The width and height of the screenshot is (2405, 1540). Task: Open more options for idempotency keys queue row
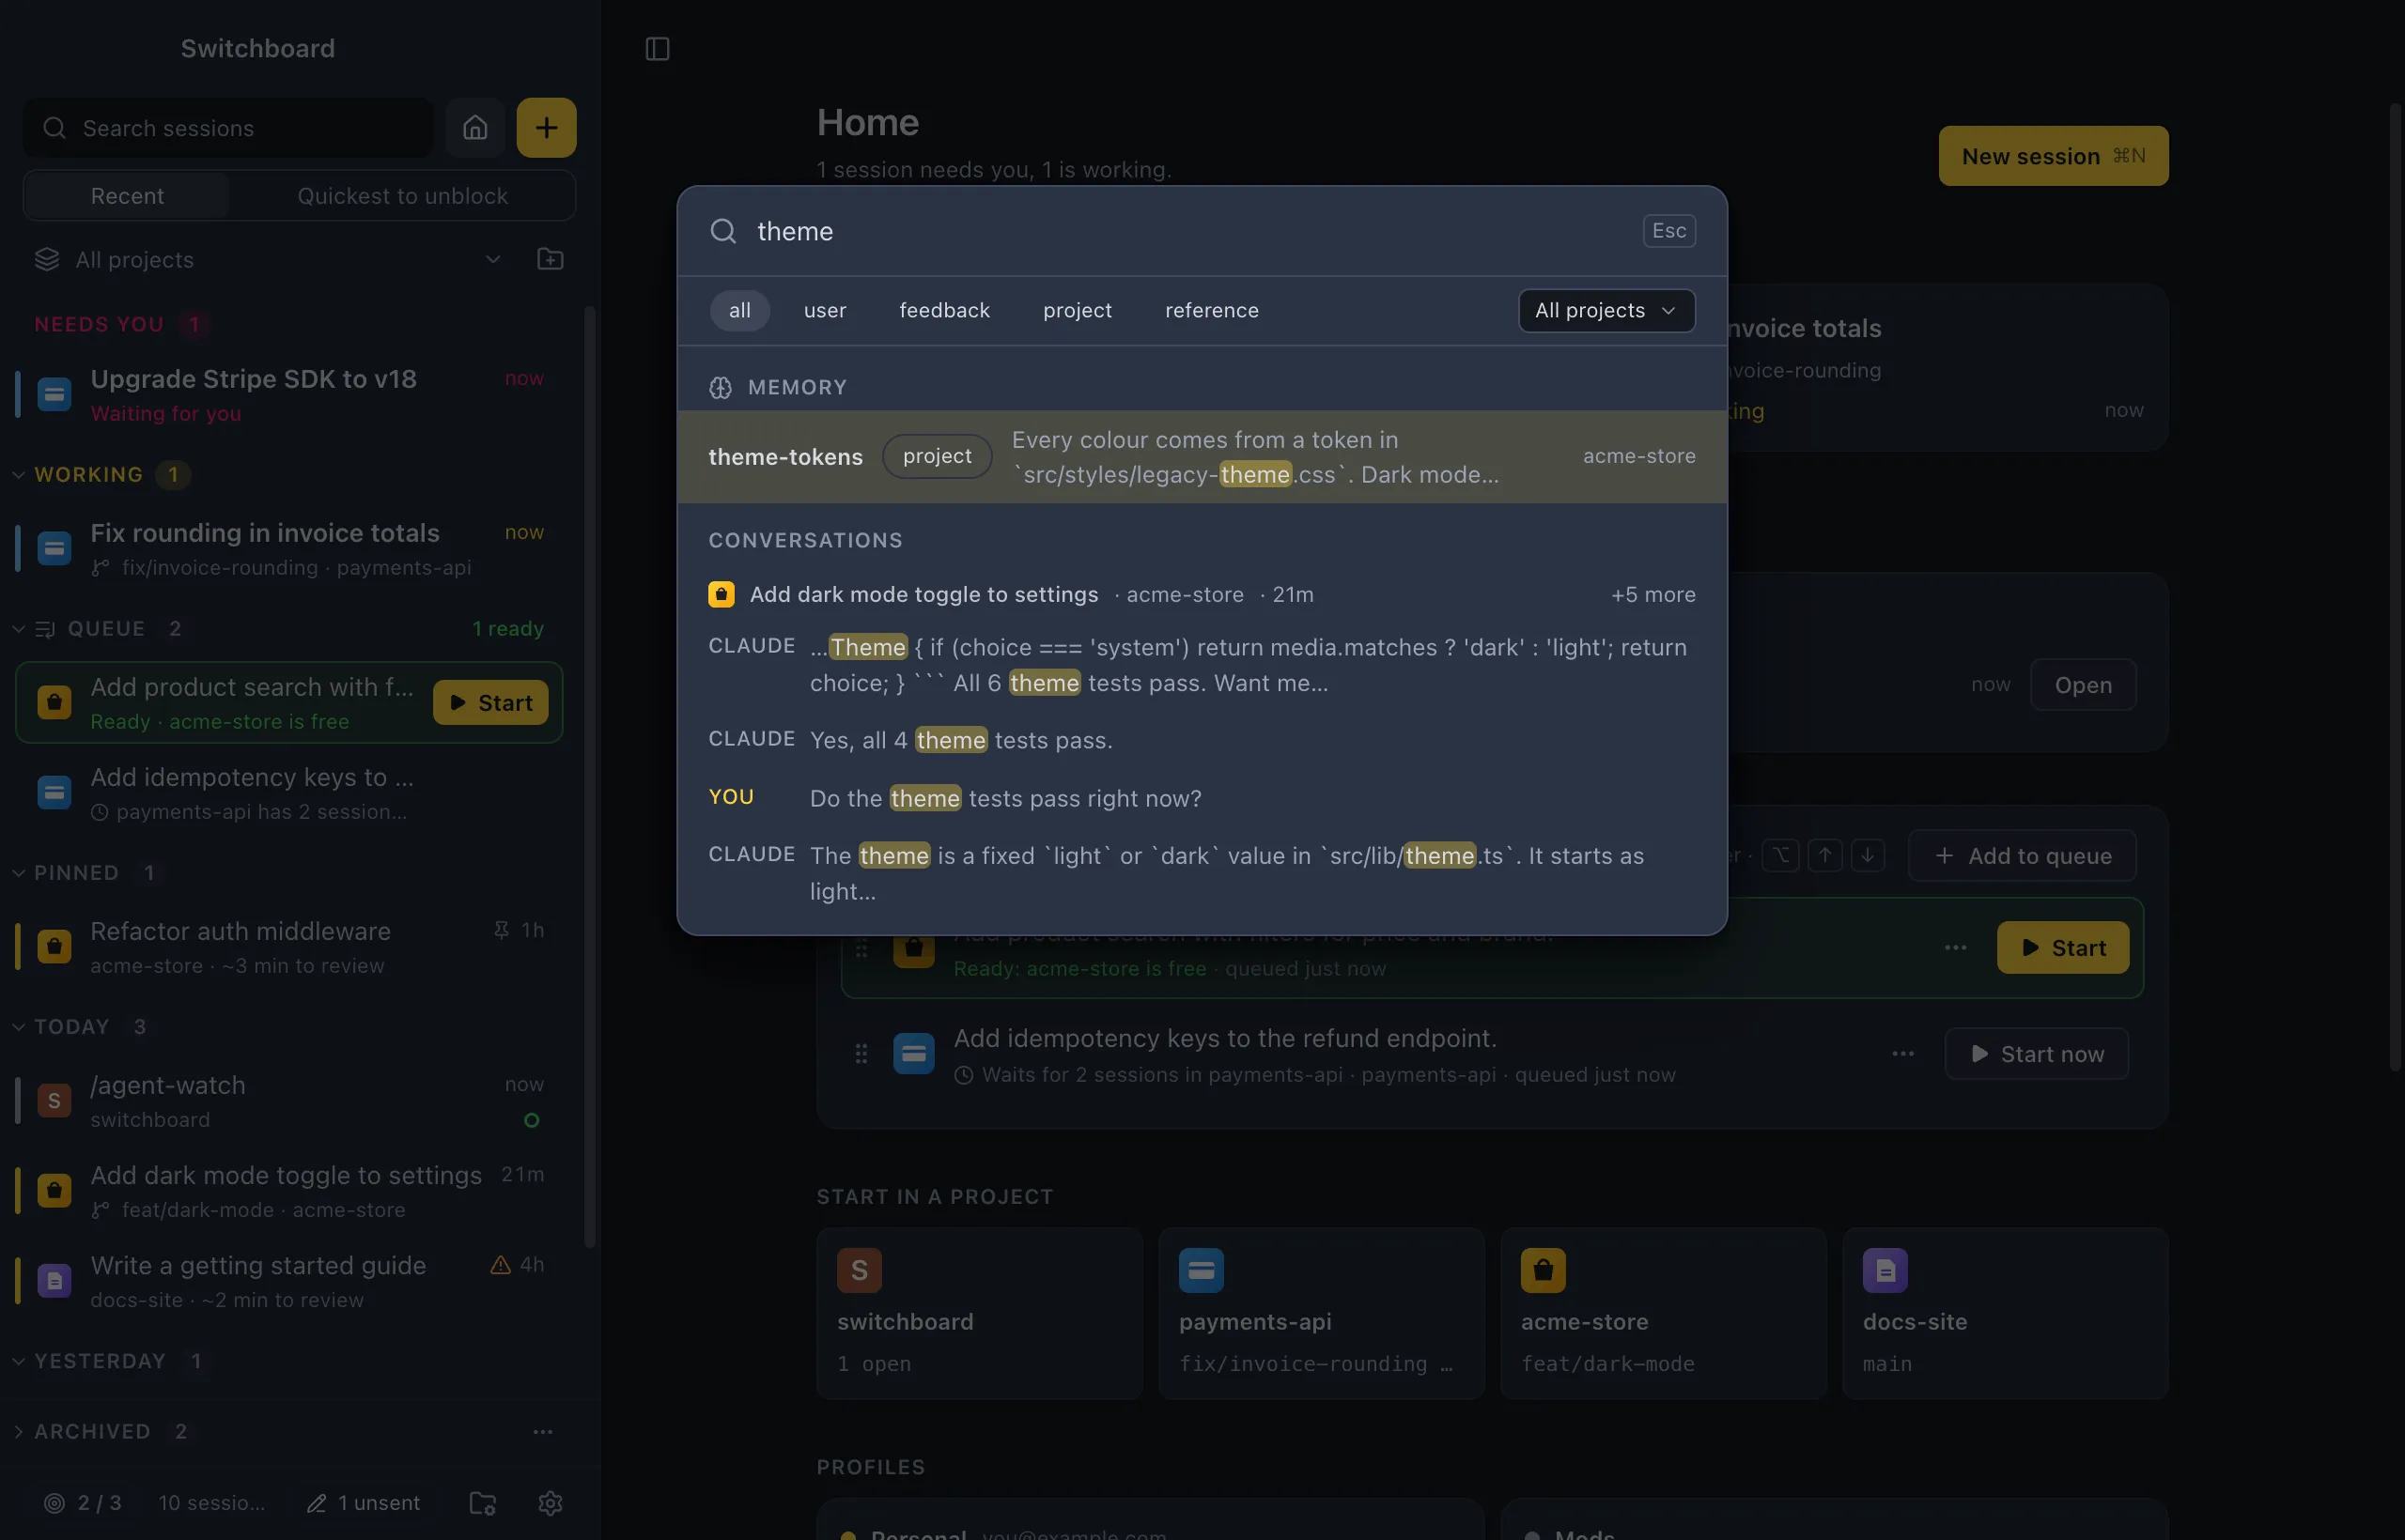pos(1902,1053)
